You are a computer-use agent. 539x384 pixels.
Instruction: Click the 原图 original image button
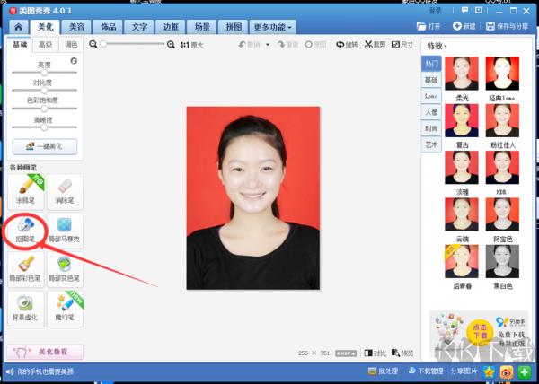(x=315, y=45)
